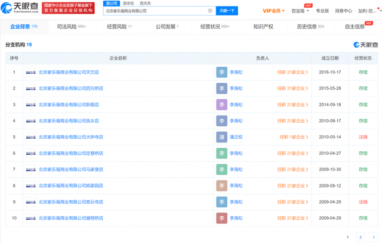Open 北京家乐福商业有限公司健翔桥店 link

pos(71,218)
